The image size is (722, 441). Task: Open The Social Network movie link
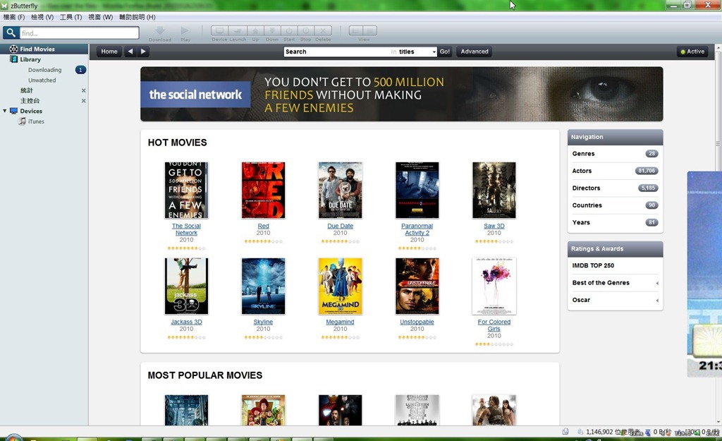point(186,229)
